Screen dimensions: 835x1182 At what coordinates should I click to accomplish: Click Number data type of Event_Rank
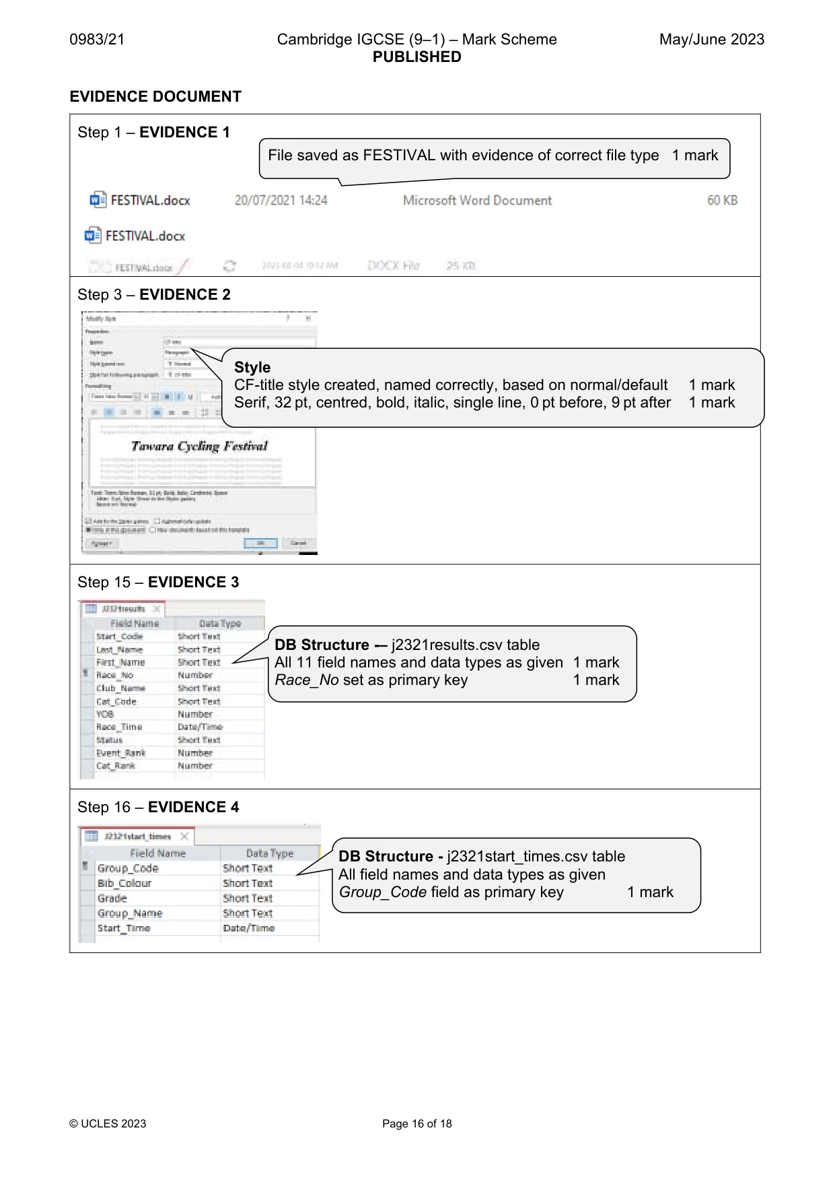pos(194,752)
